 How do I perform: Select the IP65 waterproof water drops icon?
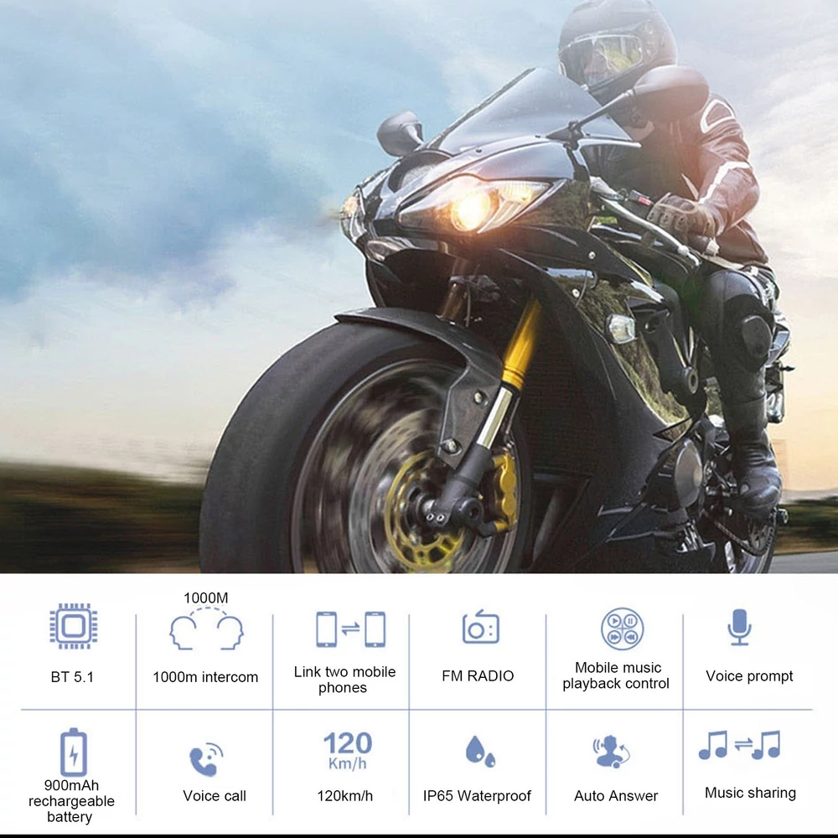point(480,752)
